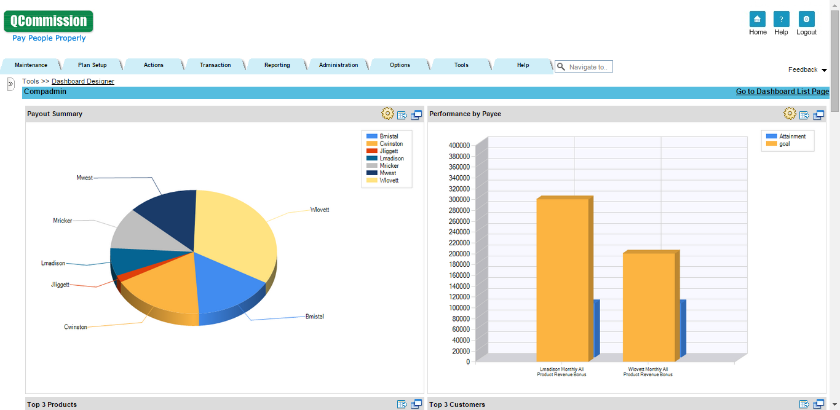Open the Administration menu
Image resolution: width=840 pixels, height=410 pixels.
tap(338, 65)
